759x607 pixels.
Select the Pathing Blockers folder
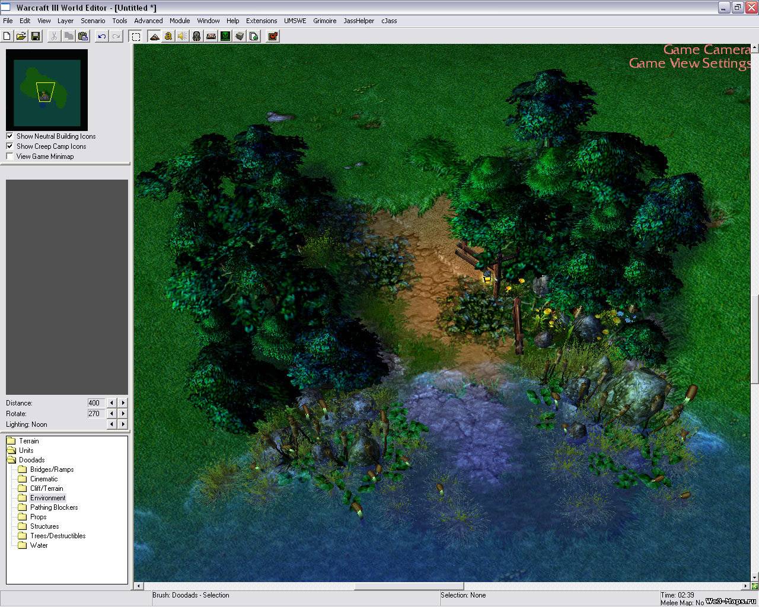pos(53,507)
